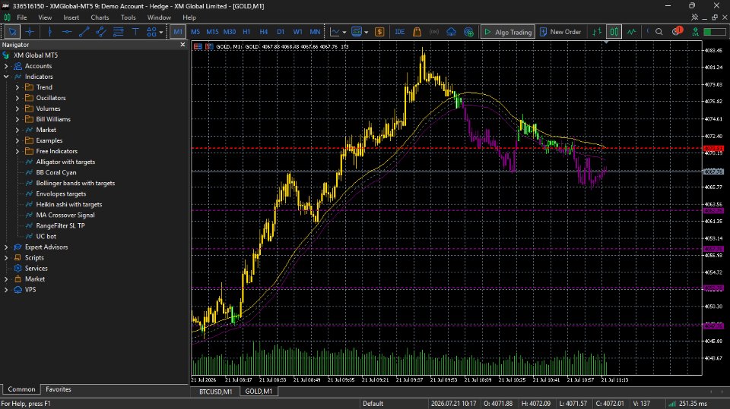Click the search magnifier icon
The height and width of the screenshot is (409, 730).
pyautogui.click(x=659, y=32)
